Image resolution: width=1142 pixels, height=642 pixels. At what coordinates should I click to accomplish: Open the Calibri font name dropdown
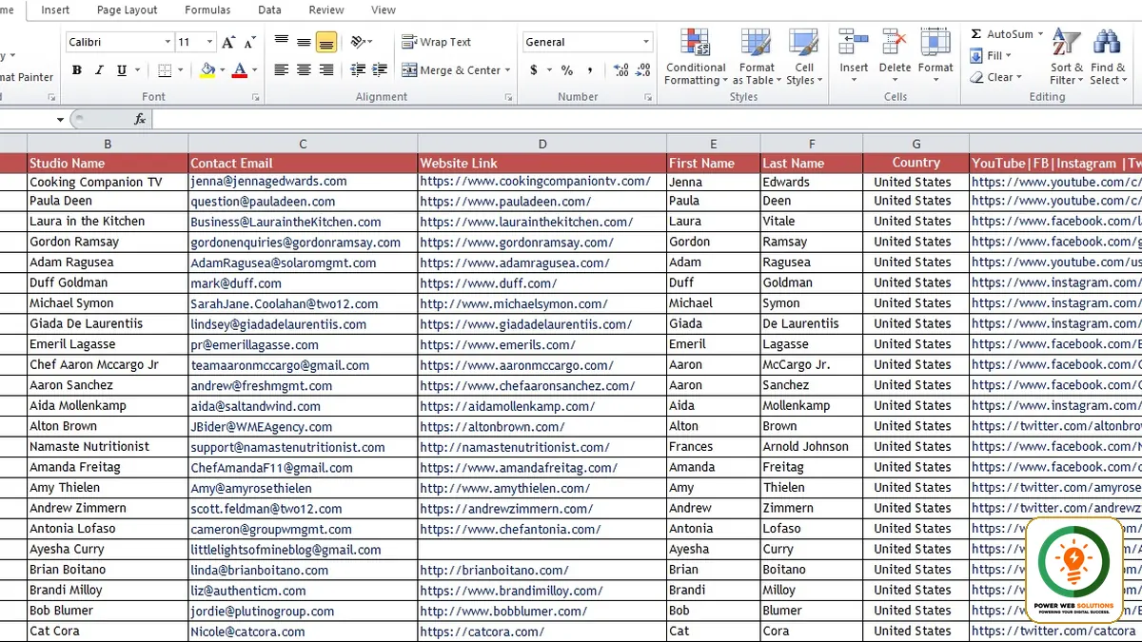pyautogui.click(x=167, y=42)
